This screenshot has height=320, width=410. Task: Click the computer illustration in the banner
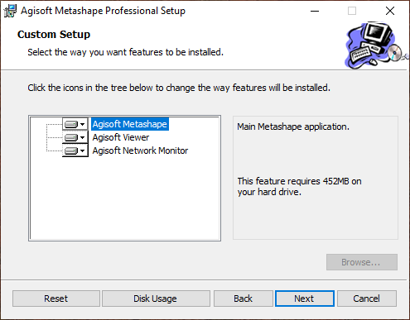point(376,45)
